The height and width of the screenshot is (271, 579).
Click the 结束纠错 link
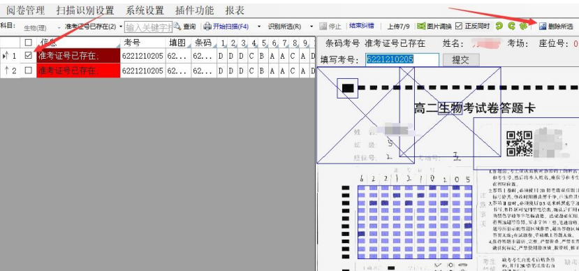pos(362,27)
